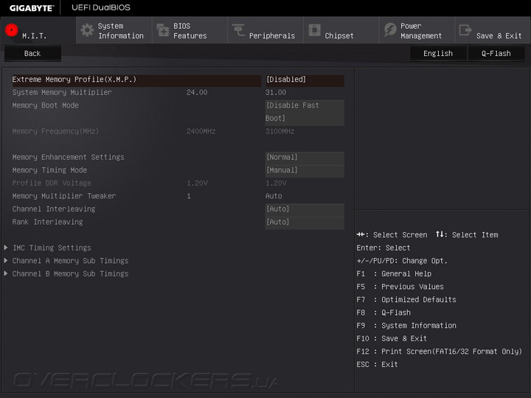Select the Rank Interleaving label
Viewport: 531px width, 398px height.
tap(47, 222)
